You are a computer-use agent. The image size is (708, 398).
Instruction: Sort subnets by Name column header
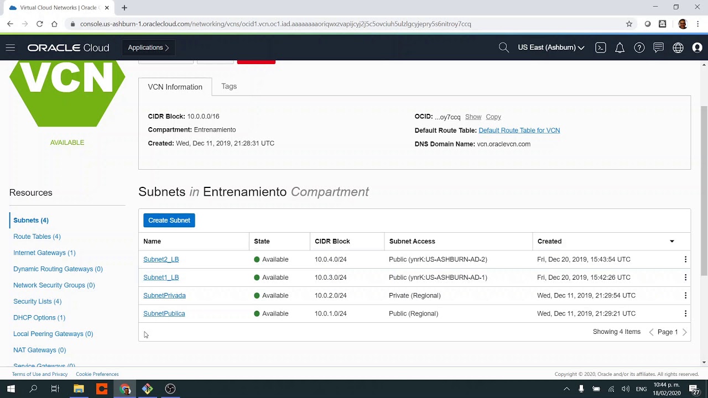point(152,241)
